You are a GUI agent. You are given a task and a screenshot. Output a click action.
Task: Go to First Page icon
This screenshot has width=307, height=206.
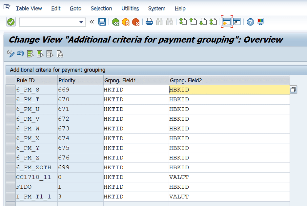[183, 22]
